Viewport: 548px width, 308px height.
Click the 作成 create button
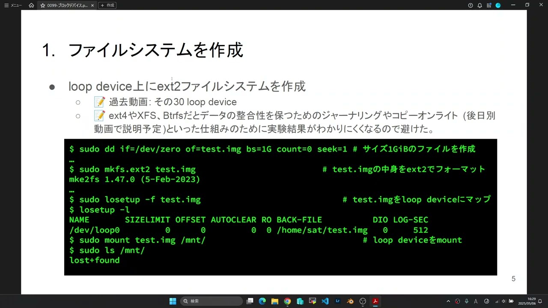click(107, 5)
